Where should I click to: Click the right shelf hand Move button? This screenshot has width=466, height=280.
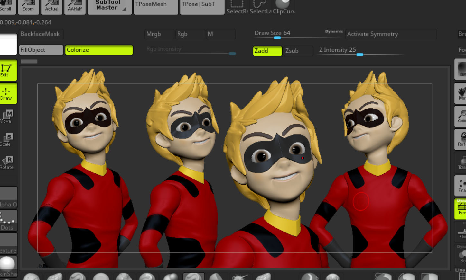click(x=461, y=93)
